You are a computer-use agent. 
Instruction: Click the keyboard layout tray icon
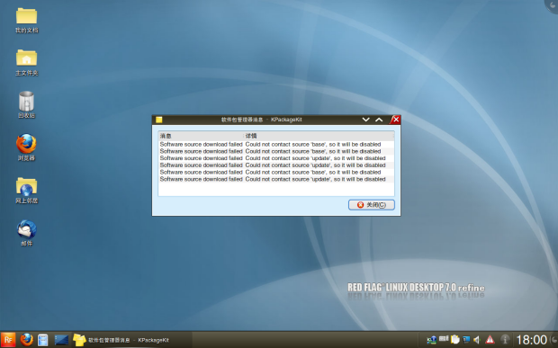click(x=444, y=339)
